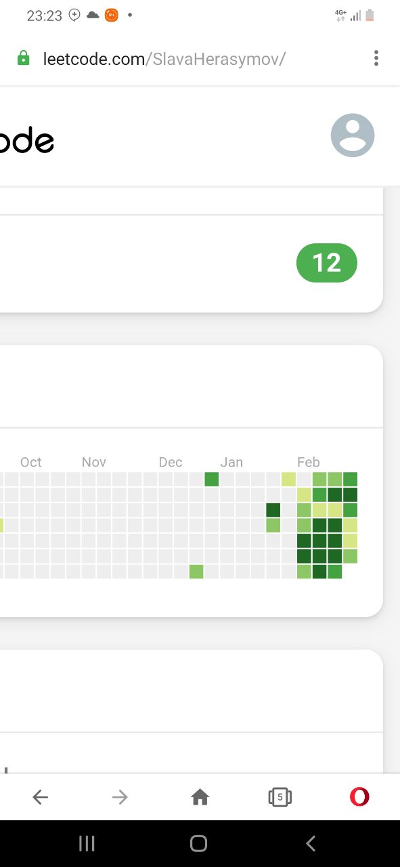Tap the Android recent apps button

[87, 843]
